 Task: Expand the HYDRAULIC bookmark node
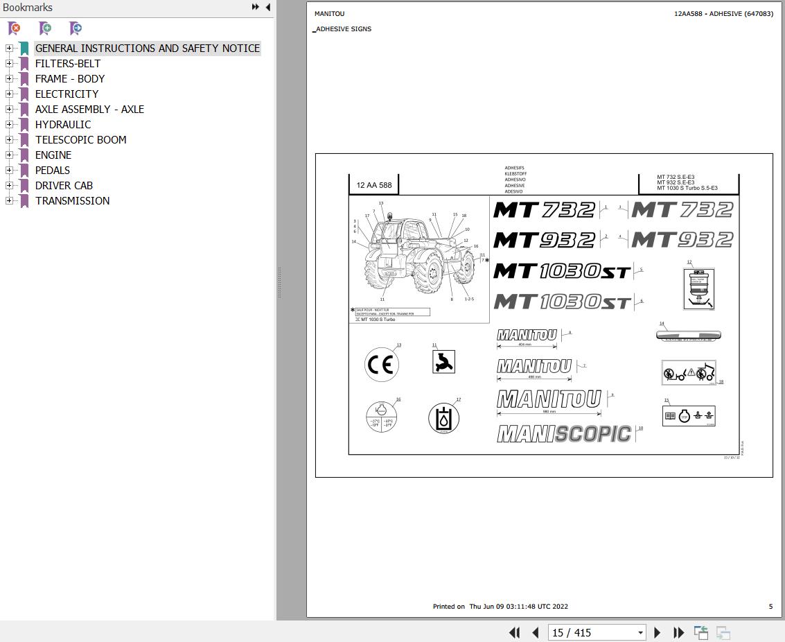(x=9, y=124)
